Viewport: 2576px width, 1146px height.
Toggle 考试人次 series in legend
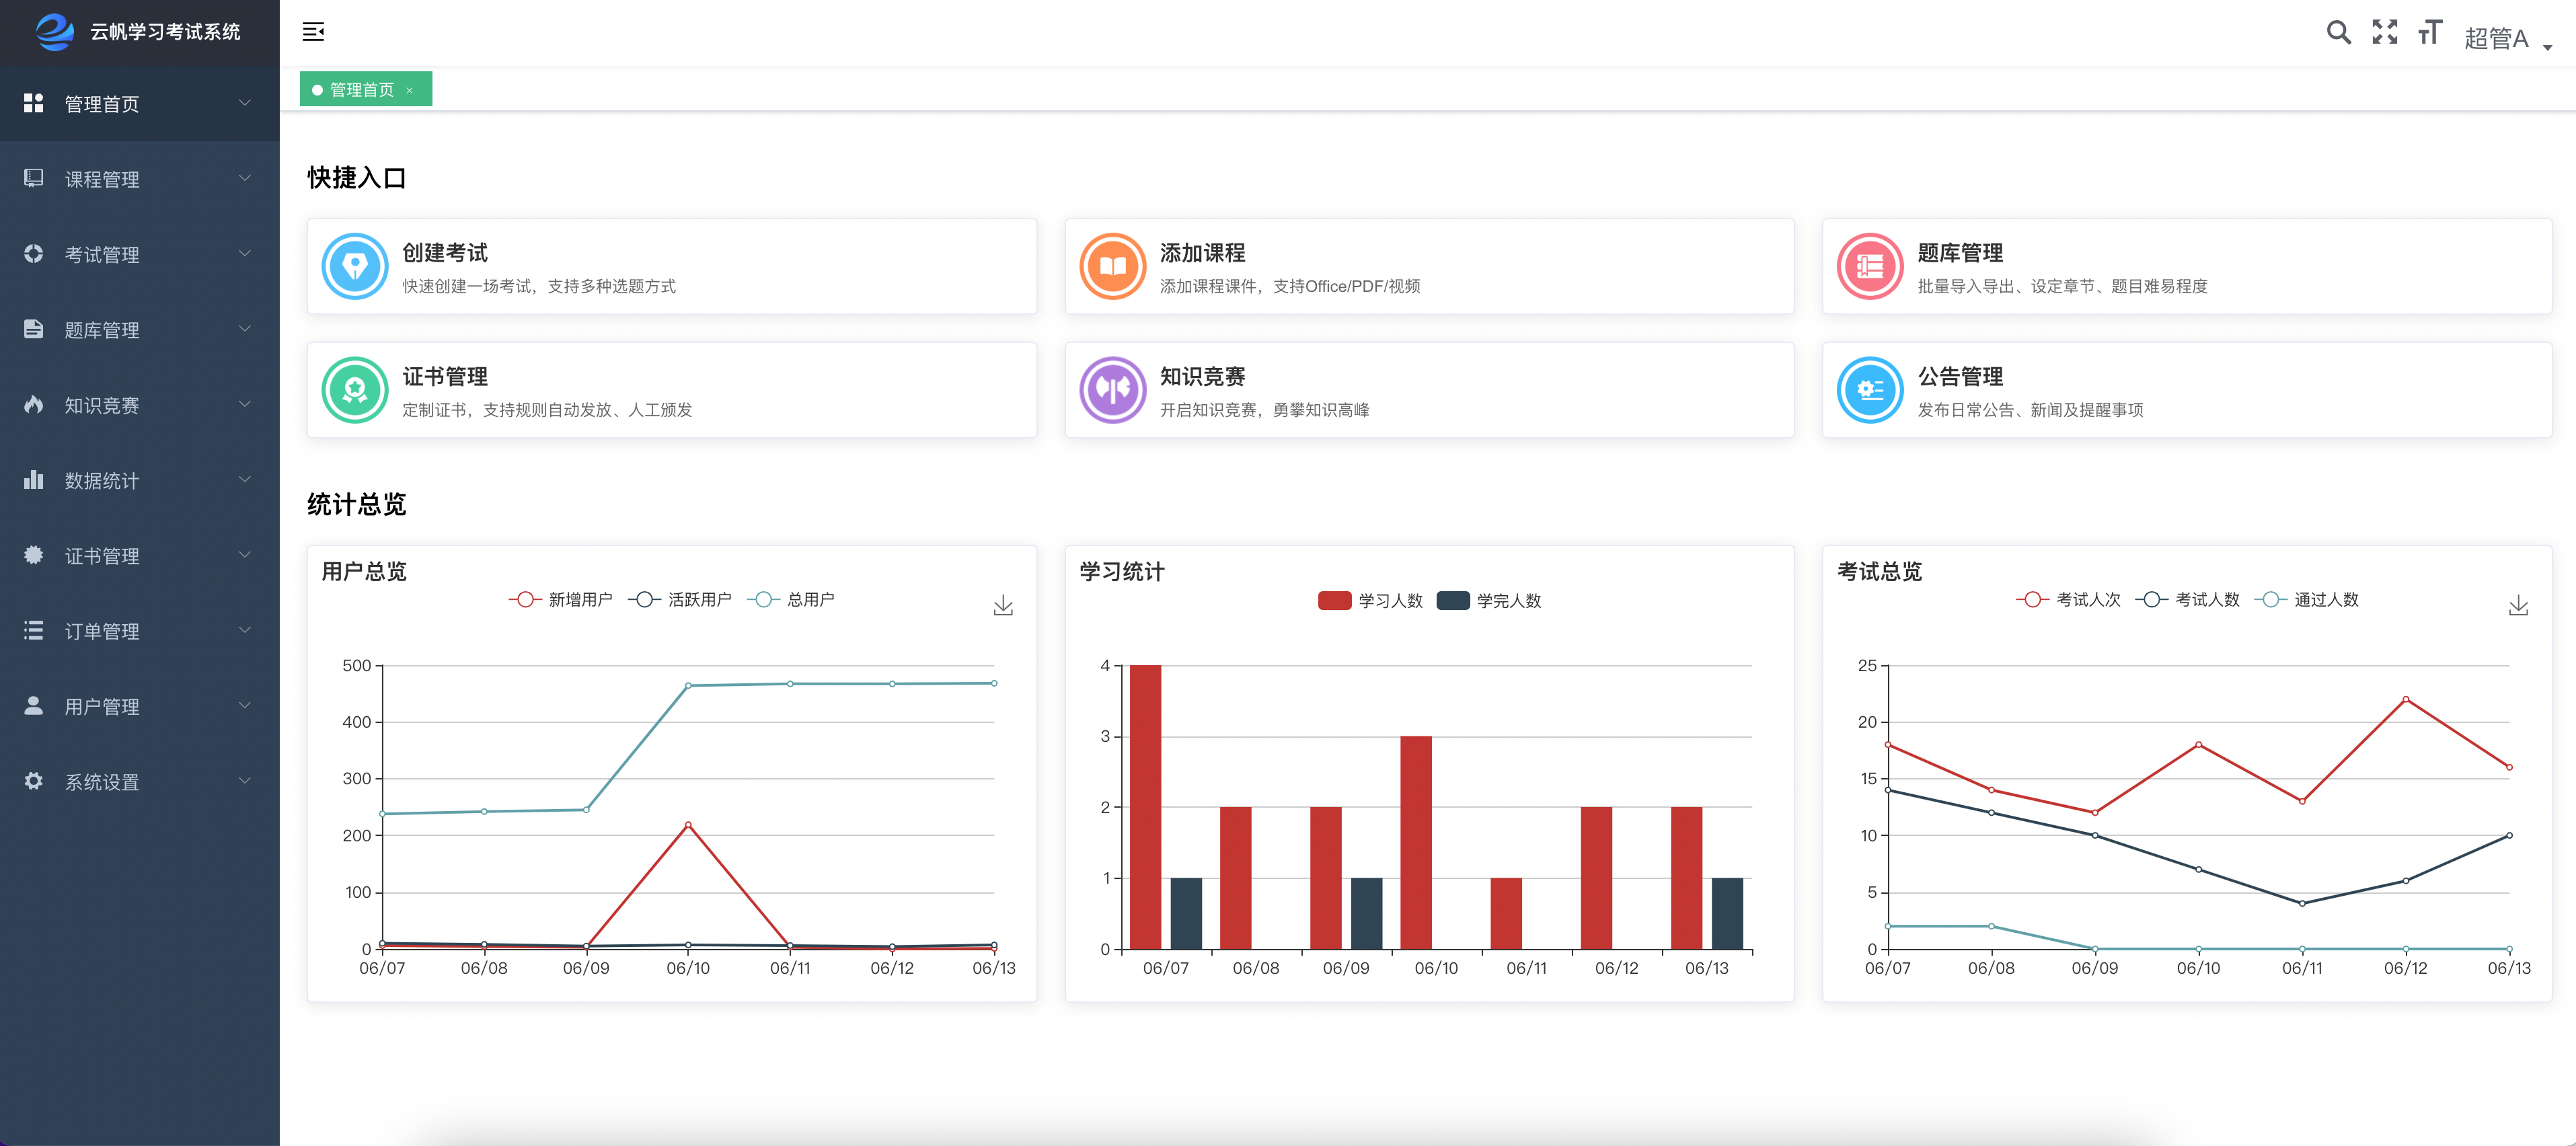coord(2068,600)
